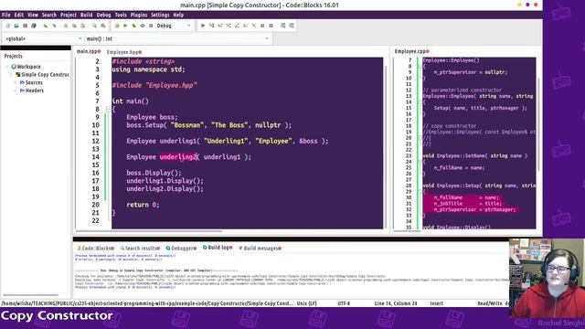Click the green Run arrow icon
Image resolution: width=585 pixels, height=329 pixels.
125,26
